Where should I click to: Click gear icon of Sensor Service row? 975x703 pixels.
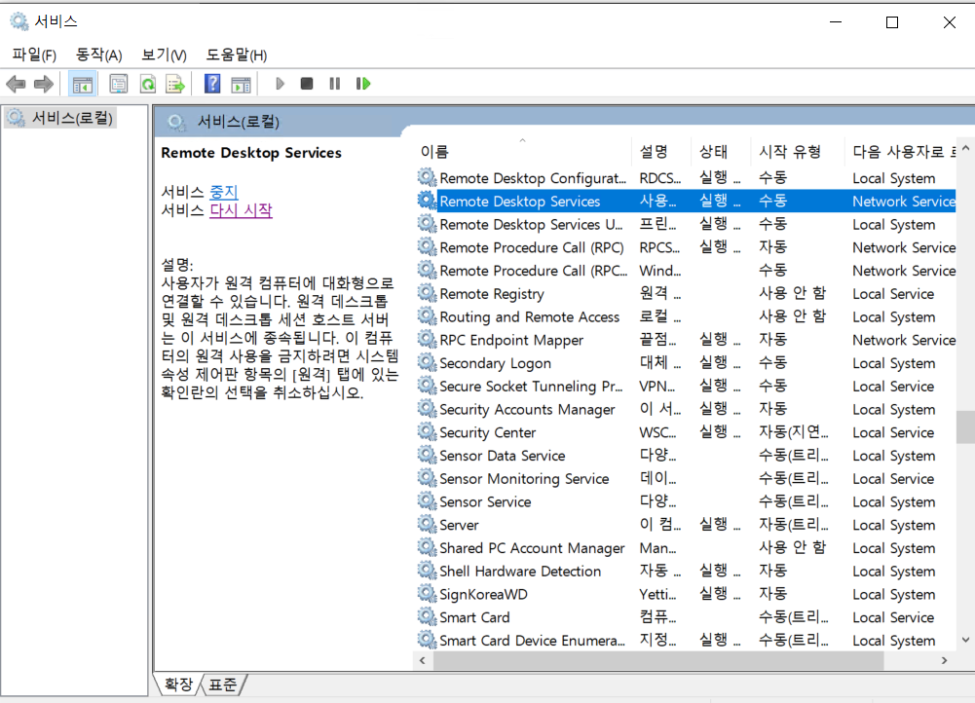click(x=427, y=501)
